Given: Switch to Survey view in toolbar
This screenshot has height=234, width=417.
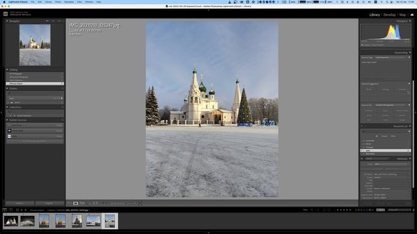Looking at the screenshot, I should 90,203.
